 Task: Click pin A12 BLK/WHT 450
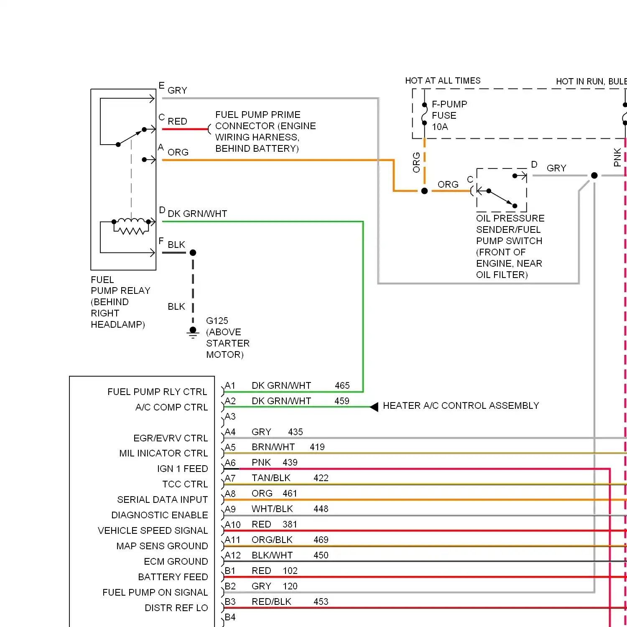click(277, 555)
